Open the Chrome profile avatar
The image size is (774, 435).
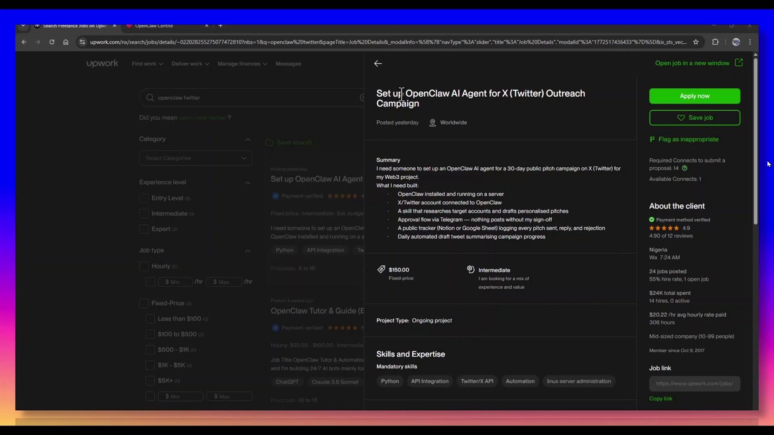736,42
